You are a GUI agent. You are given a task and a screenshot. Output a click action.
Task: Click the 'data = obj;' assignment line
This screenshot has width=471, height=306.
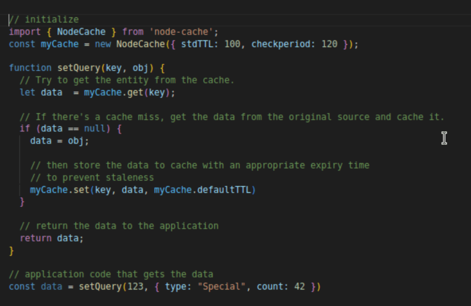[59, 141]
